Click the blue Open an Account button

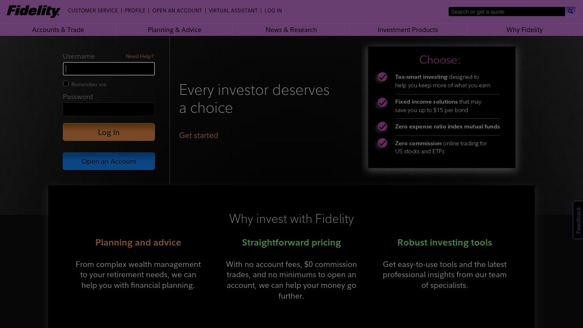109,161
